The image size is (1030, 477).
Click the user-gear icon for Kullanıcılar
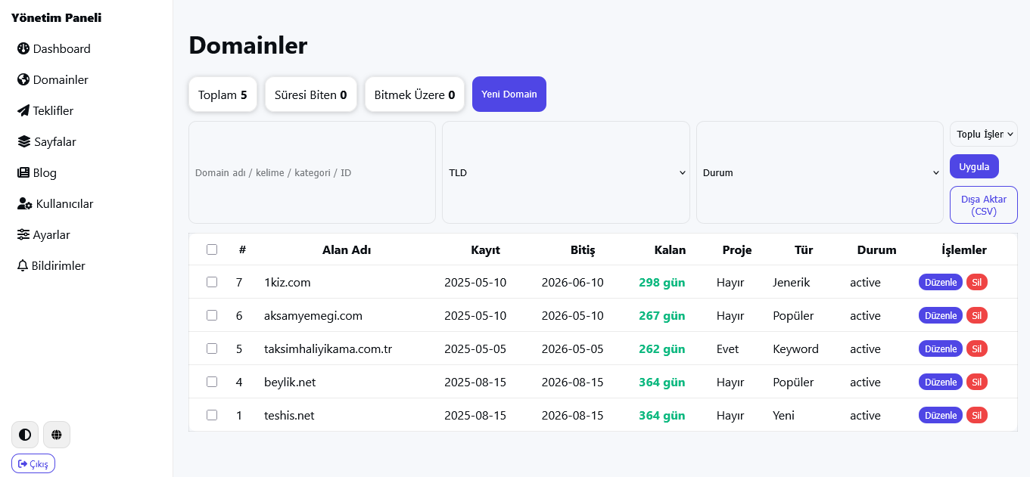[x=25, y=203]
